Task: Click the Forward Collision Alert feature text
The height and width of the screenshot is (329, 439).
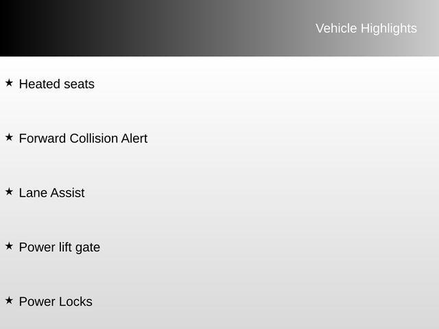Action: [83, 138]
